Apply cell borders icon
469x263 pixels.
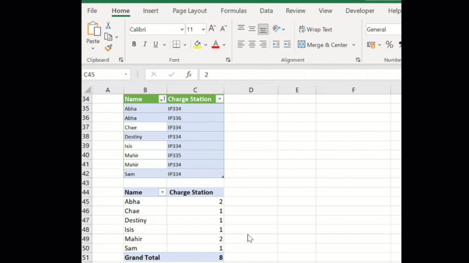(x=176, y=44)
